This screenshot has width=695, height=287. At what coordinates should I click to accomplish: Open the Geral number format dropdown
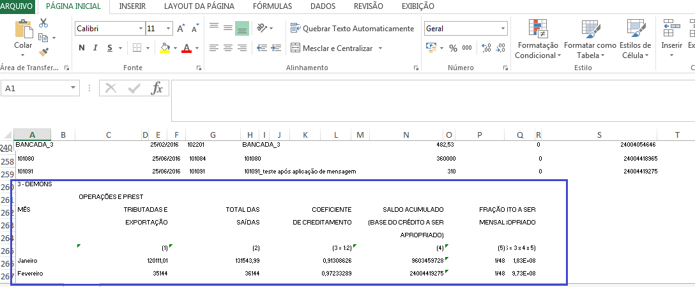coord(503,29)
